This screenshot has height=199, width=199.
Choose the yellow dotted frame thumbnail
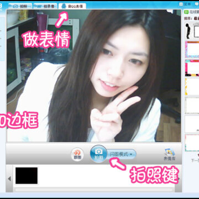click(192, 86)
